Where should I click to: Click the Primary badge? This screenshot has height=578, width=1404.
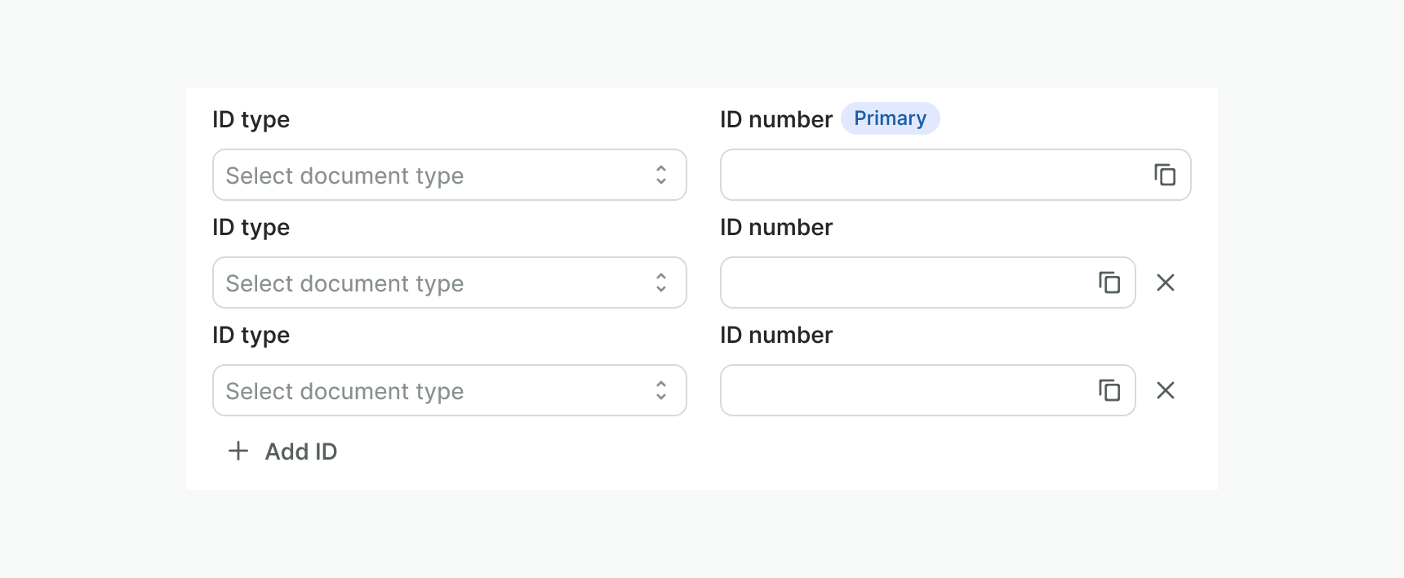click(x=890, y=118)
